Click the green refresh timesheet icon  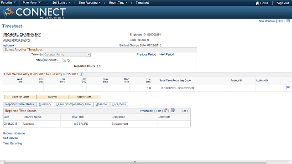pos(68,61)
